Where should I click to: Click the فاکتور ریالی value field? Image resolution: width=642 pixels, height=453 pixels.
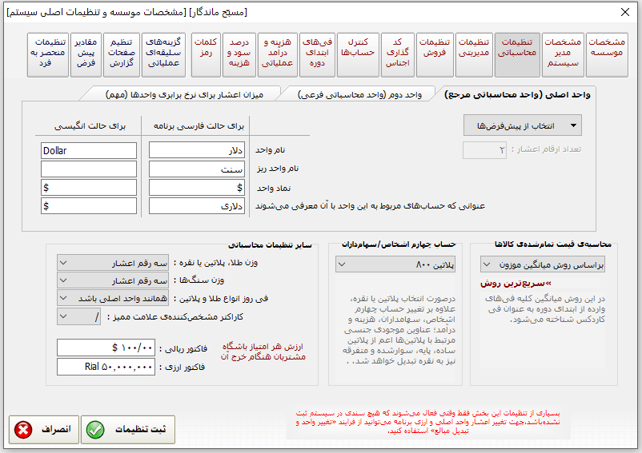(x=106, y=348)
